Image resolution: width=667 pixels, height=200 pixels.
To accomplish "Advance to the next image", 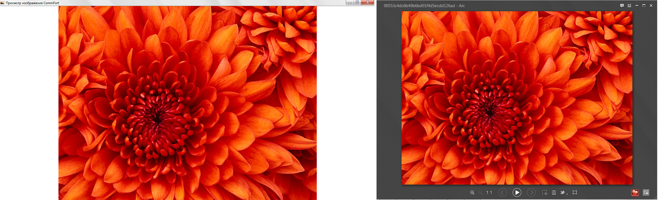I will (531, 193).
